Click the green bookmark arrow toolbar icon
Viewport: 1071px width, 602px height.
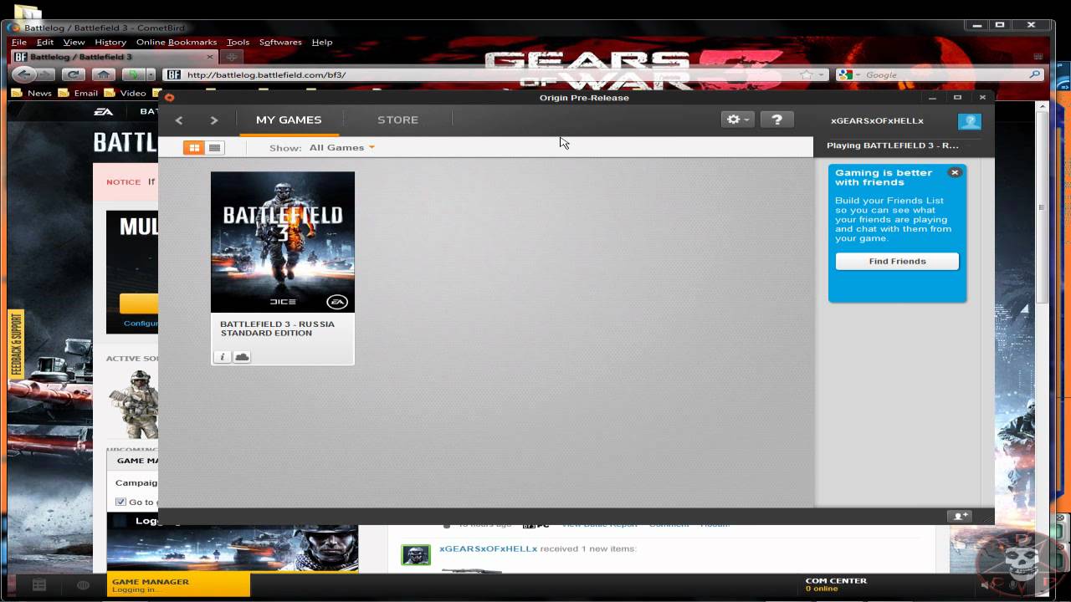click(x=134, y=74)
